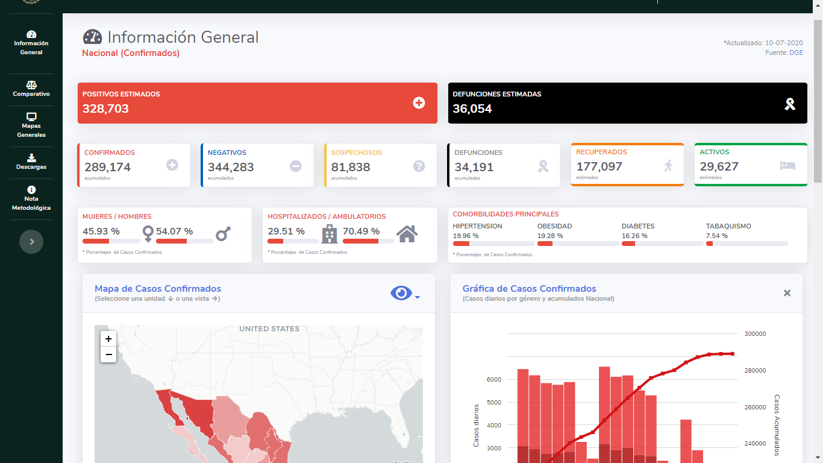
Task: Click the female symbol icon
Action: 148,233
